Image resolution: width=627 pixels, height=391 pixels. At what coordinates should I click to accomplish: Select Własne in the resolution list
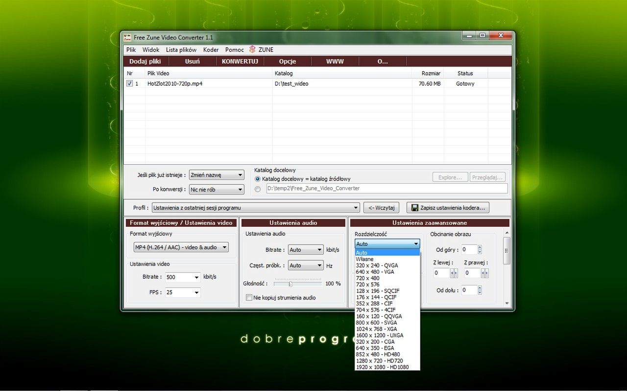coord(387,259)
